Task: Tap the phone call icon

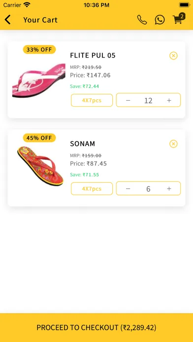Action: click(x=142, y=20)
